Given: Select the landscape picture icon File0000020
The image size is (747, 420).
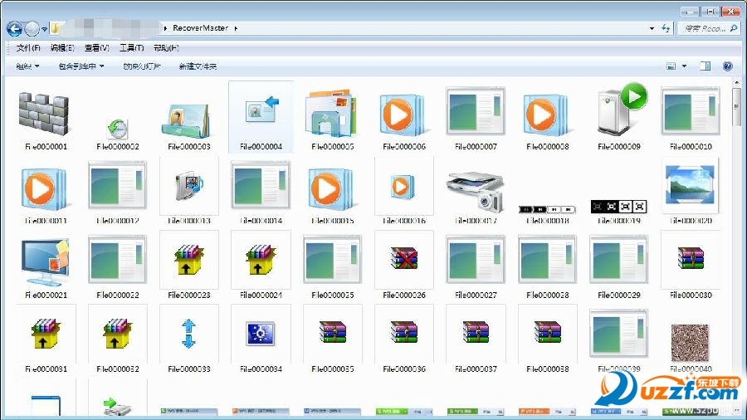Looking at the screenshot, I should 690,186.
